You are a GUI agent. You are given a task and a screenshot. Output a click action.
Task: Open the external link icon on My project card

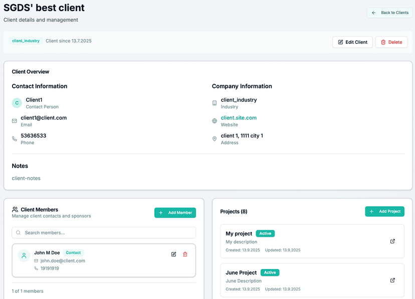[x=392, y=241]
